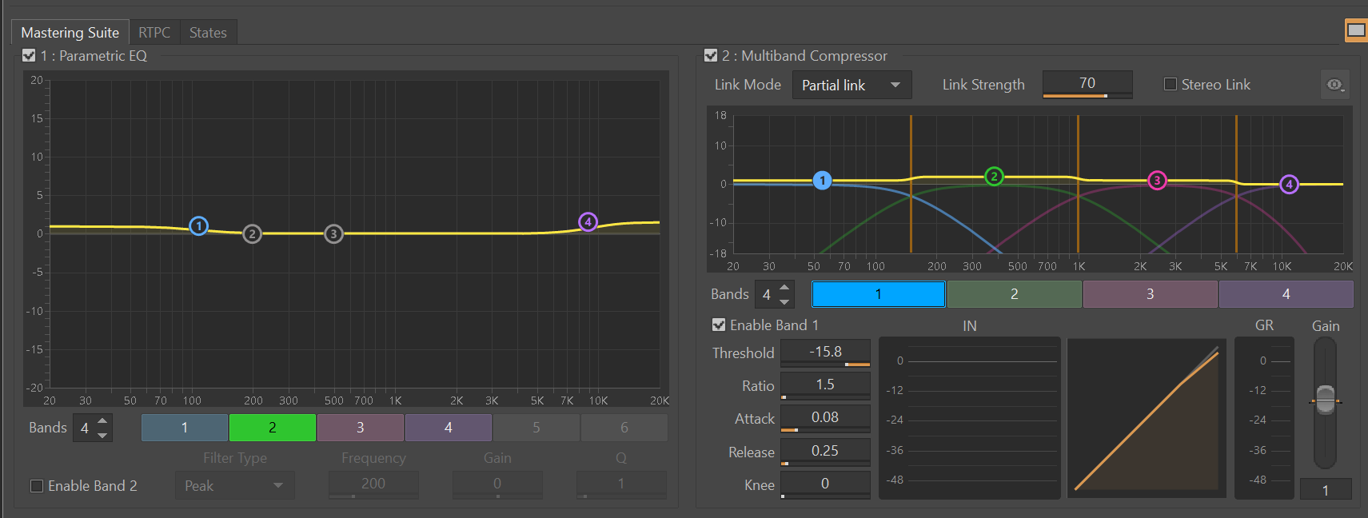Select the purple EQ band 4 node

tap(588, 222)
